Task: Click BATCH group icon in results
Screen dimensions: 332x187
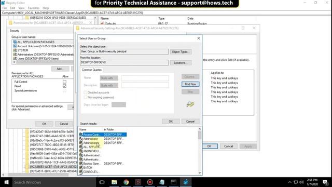Action: pyautogui.click(x=81, y=167)
